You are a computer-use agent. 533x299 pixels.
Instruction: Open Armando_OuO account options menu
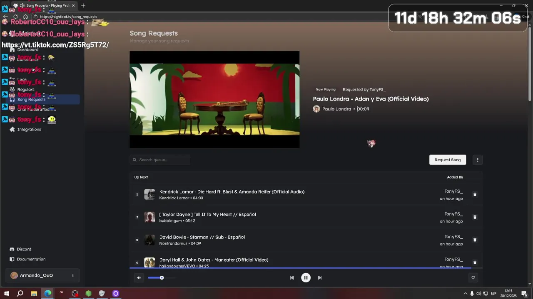pyautogui.click(x=73, y=275)
